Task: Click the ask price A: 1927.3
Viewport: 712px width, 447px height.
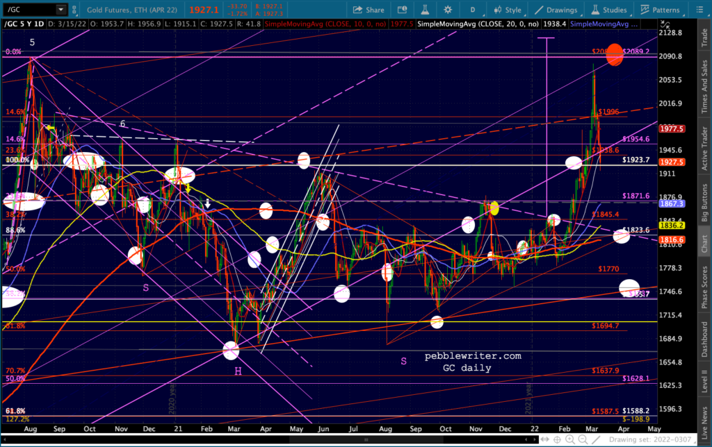Action: [x=268, y=14]
